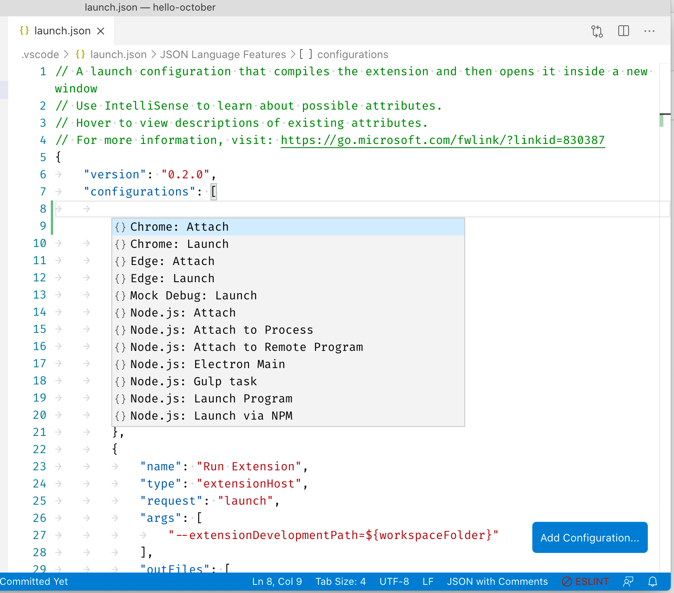Change UTF-8 file encoding in status bar
This screenshot has height=593, width=674.
(x=394, y=582)
